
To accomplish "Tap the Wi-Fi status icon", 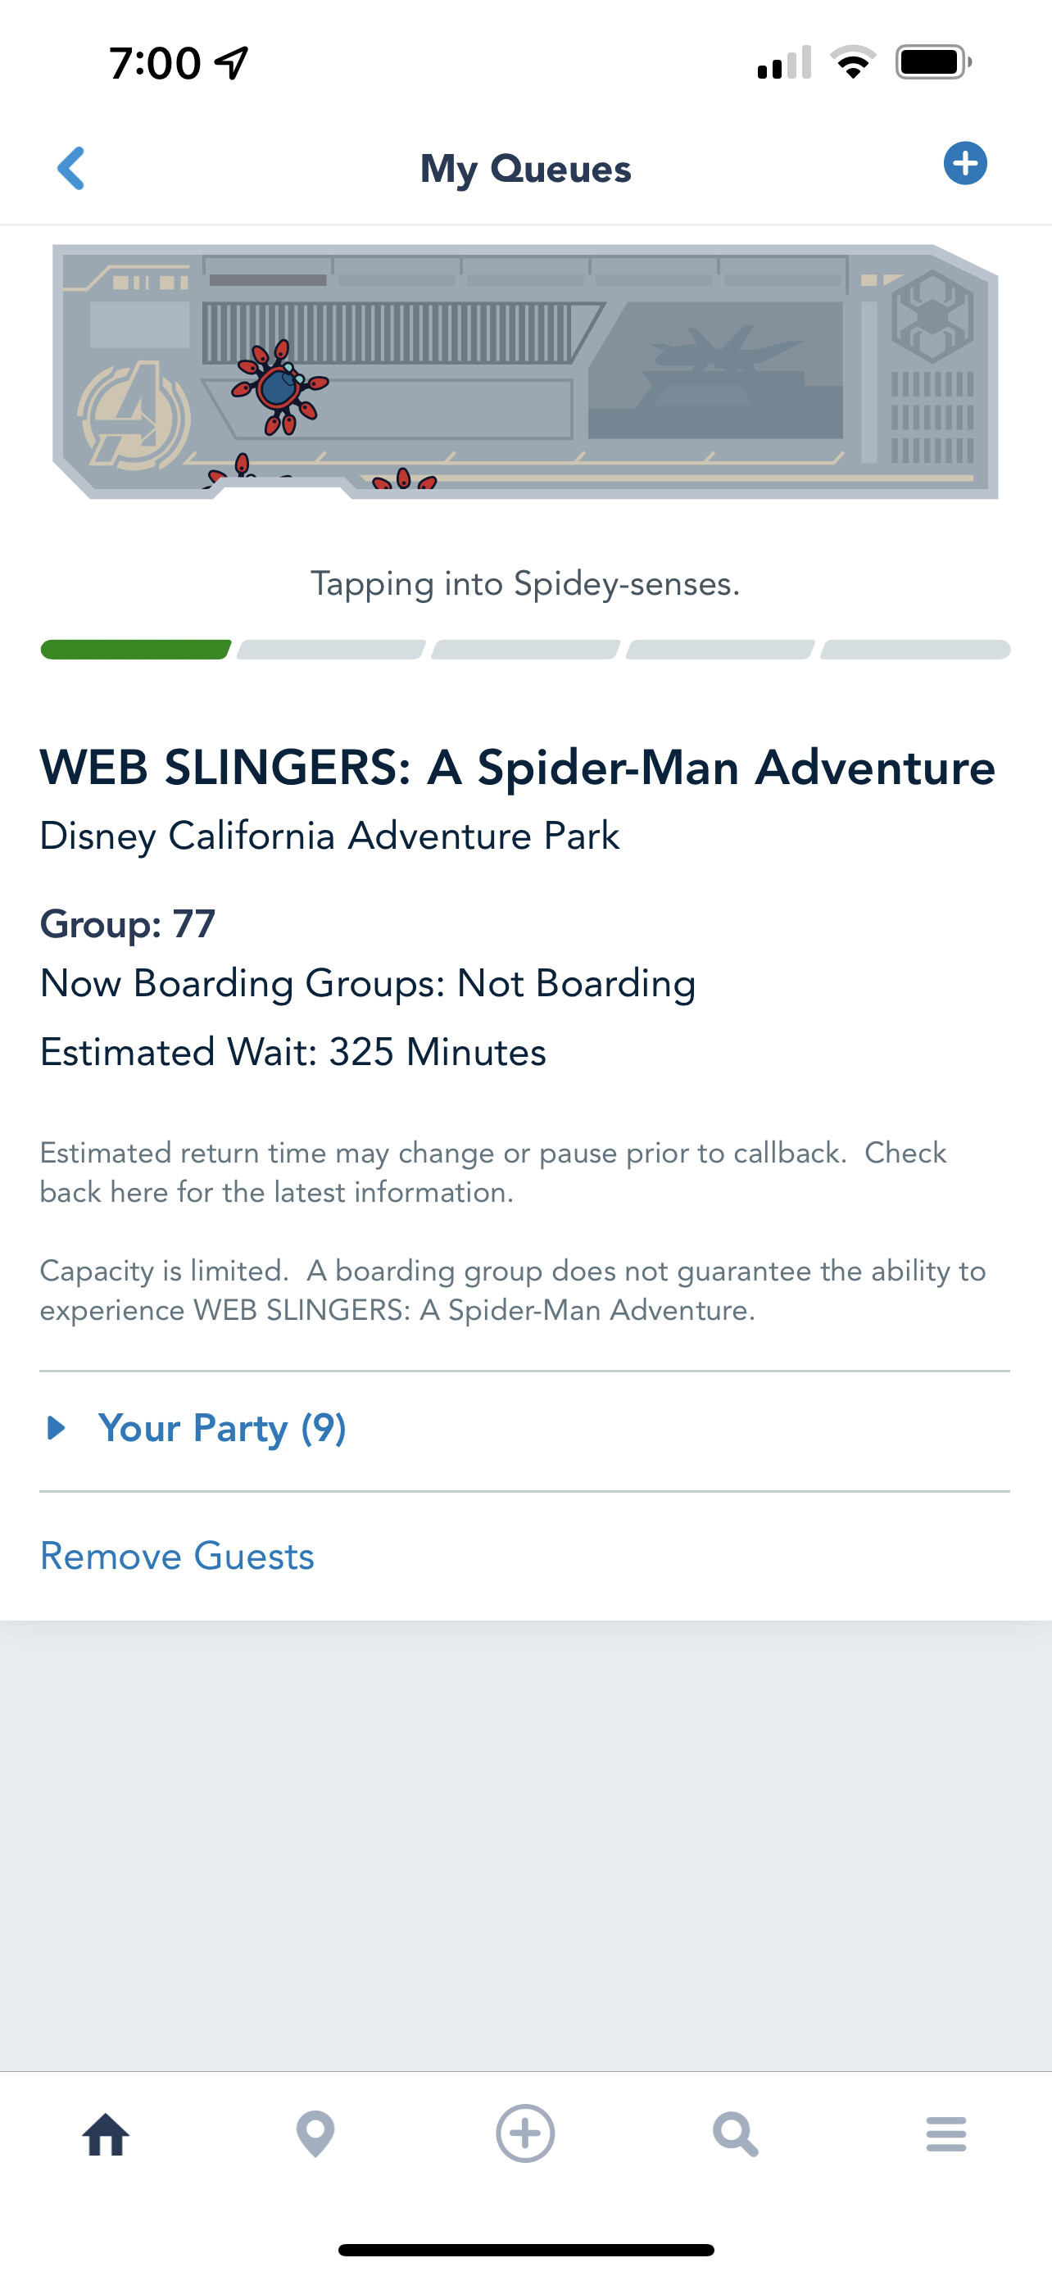I will click(852, 63).
